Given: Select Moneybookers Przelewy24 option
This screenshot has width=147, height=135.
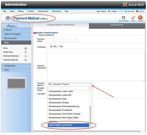Looking at the screenshot, I should 68,110.
